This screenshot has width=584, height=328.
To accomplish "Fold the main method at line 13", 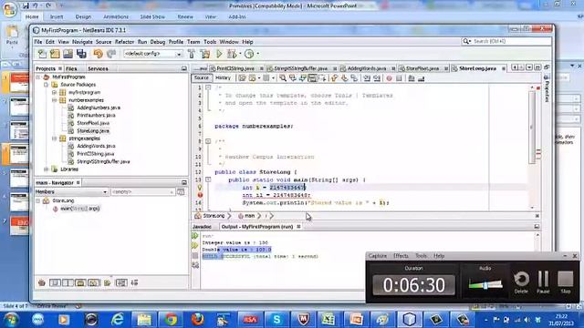I will [x=208, y=179].
